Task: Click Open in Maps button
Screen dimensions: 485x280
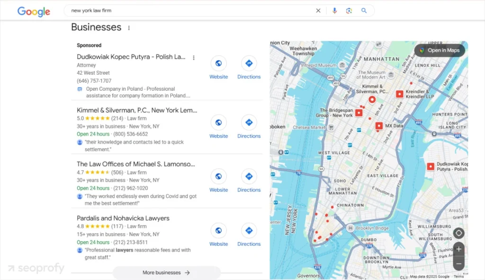Action: [439, 51]
